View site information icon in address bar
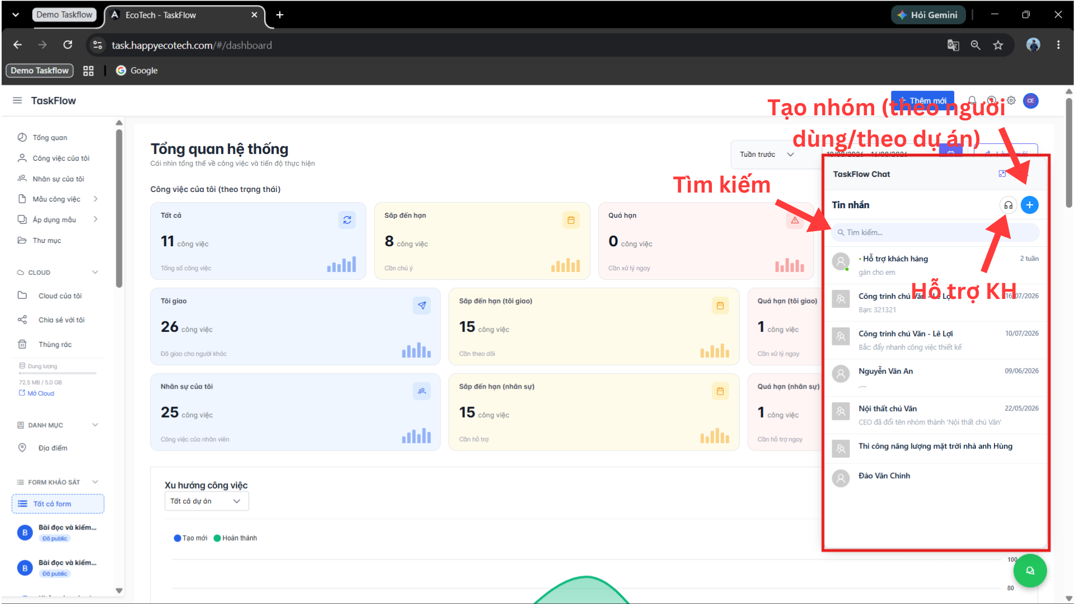Screen dimensions: 1074x604 coord(97,45)
